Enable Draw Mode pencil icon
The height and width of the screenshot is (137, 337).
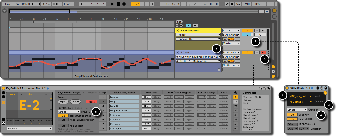click(x=227, y=4)
